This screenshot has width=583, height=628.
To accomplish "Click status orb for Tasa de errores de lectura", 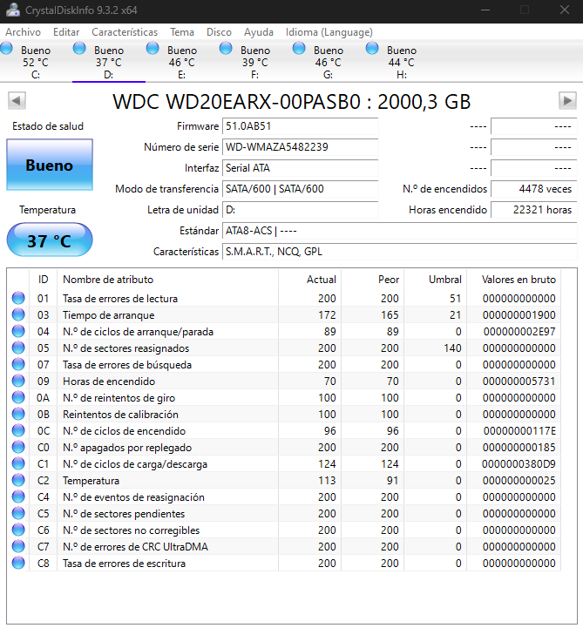I will 18,298.
